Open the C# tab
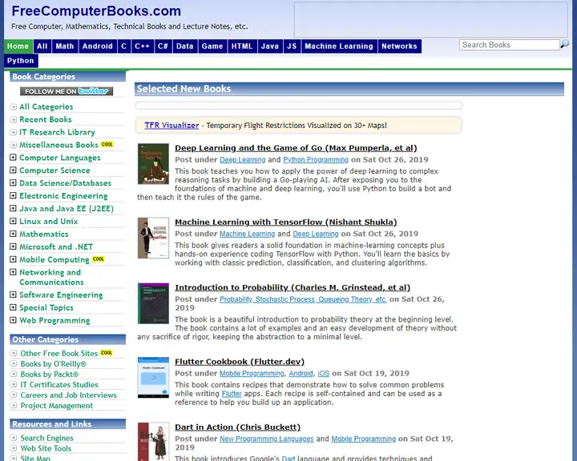The width and height of the screenshot is (577, 461). (163, 46)
